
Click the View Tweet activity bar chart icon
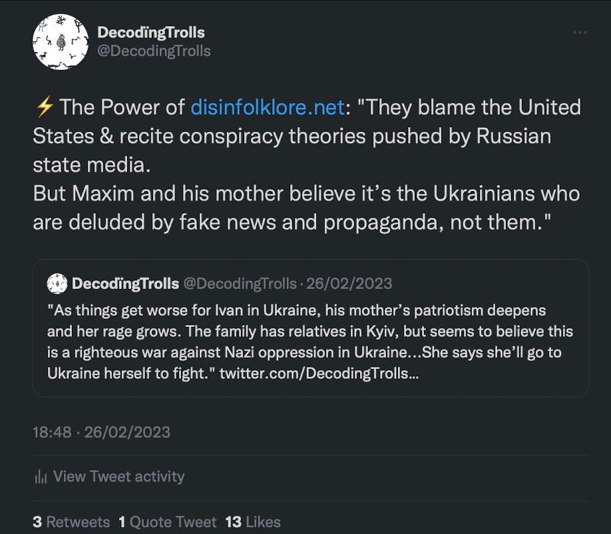[41, 476]
